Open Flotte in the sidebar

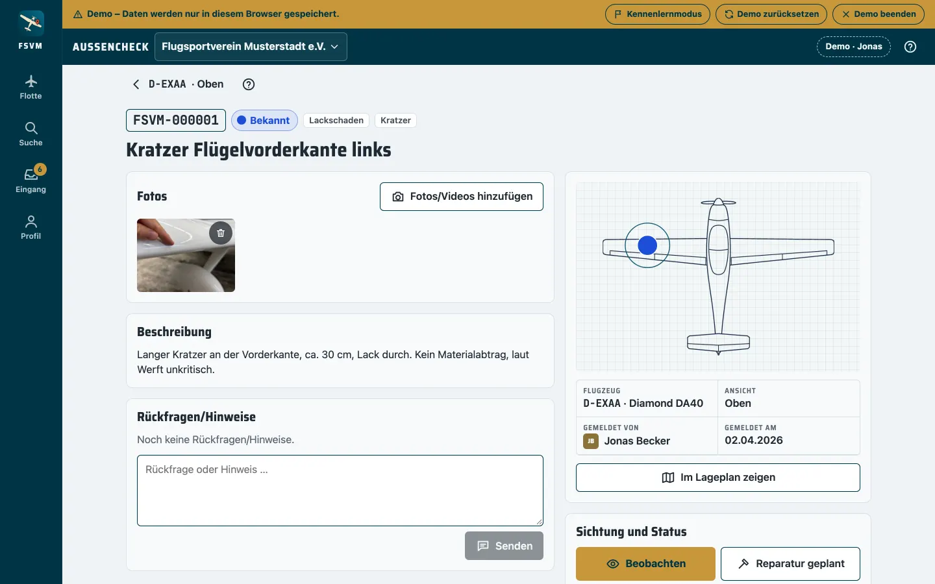click(31, 88)
